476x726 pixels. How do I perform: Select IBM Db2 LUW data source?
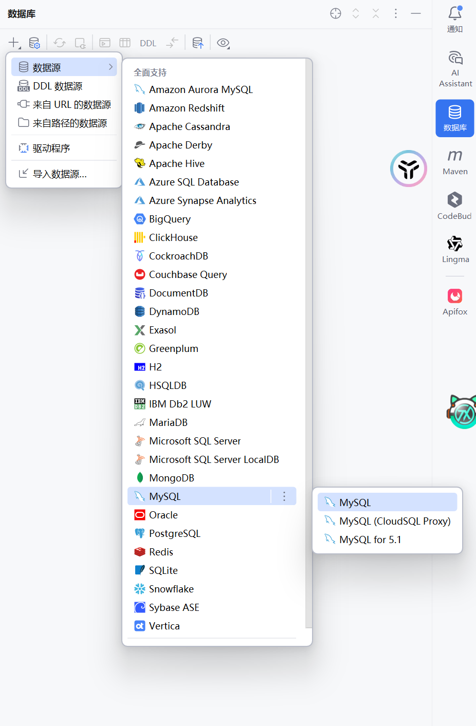212,404
